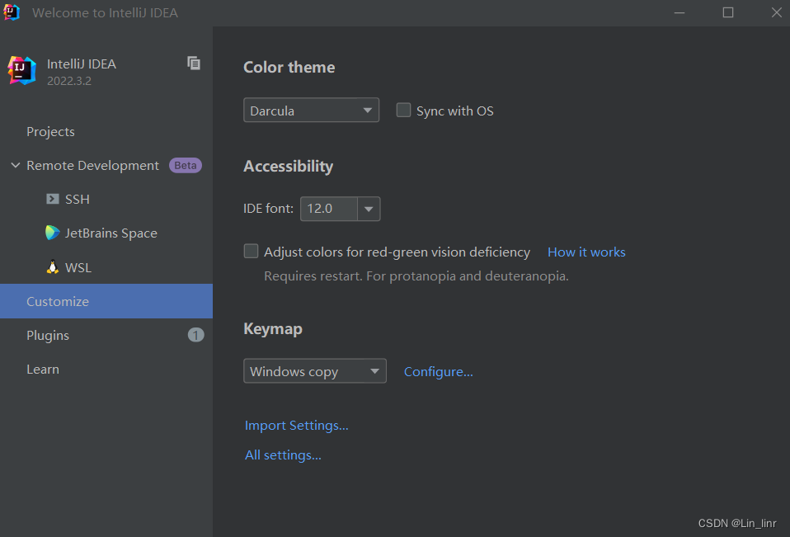Viewport: 790px width, 537px height.
Task: Click the IntelliJ icon in the title bar
Action: (x=12, y=12)
